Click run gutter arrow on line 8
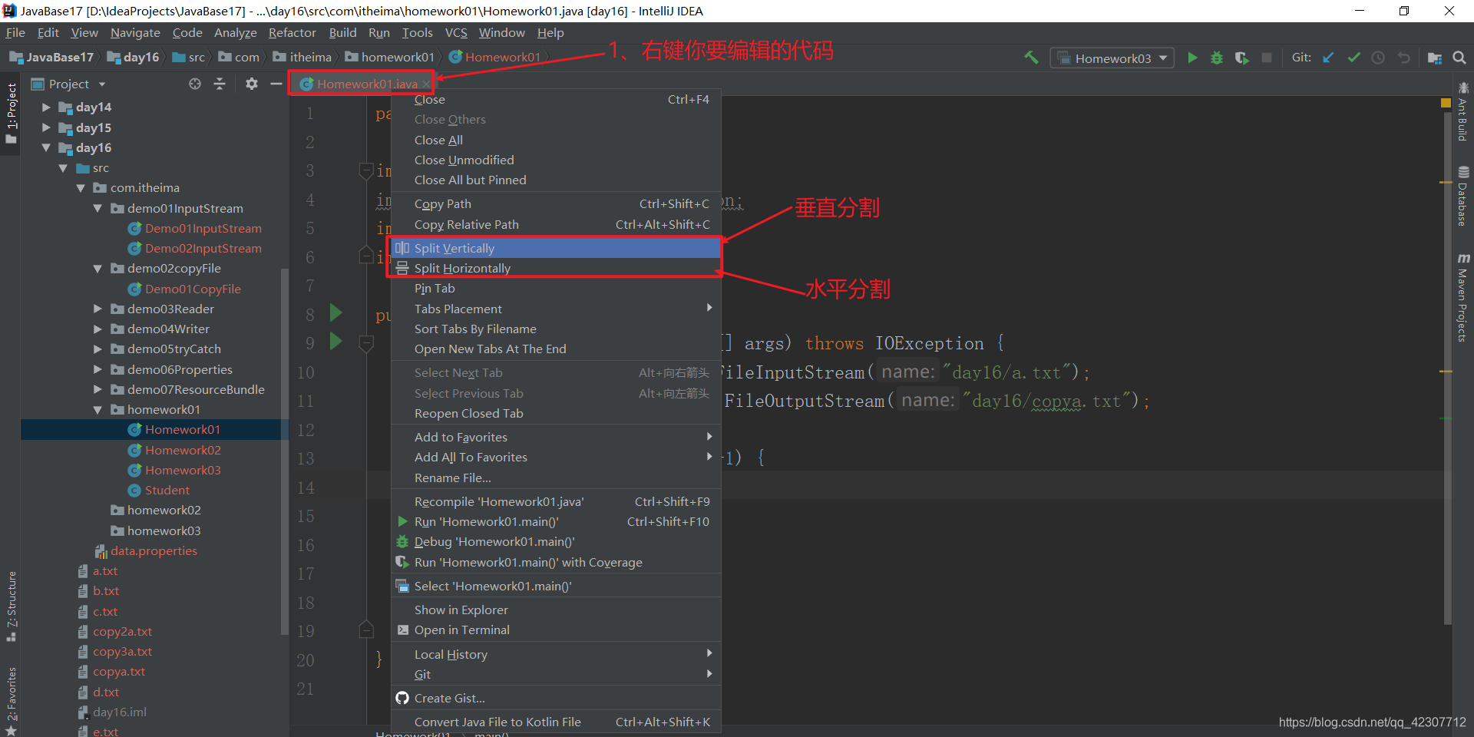This screenshot has height=737, width=1474. (335, 312)
